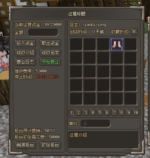The image size is (150, 158).
Task: Click 投入资金 button
Action: point(25,43)
